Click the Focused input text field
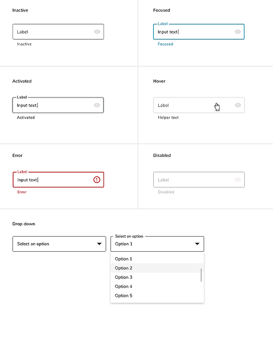The width and height of the screenshot is (273, 346). (x=199, y=32)
